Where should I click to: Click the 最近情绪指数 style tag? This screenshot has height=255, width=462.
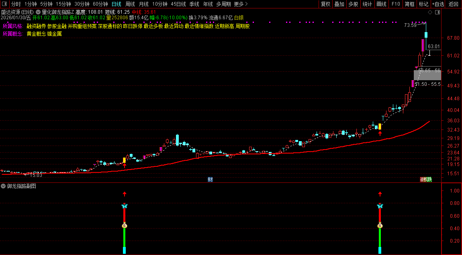point(199,26)
